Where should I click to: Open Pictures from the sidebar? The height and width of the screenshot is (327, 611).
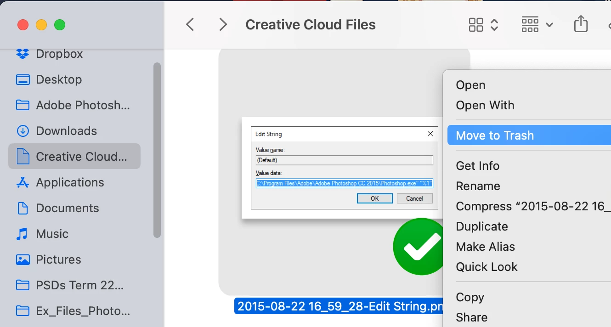coord(58,259)
